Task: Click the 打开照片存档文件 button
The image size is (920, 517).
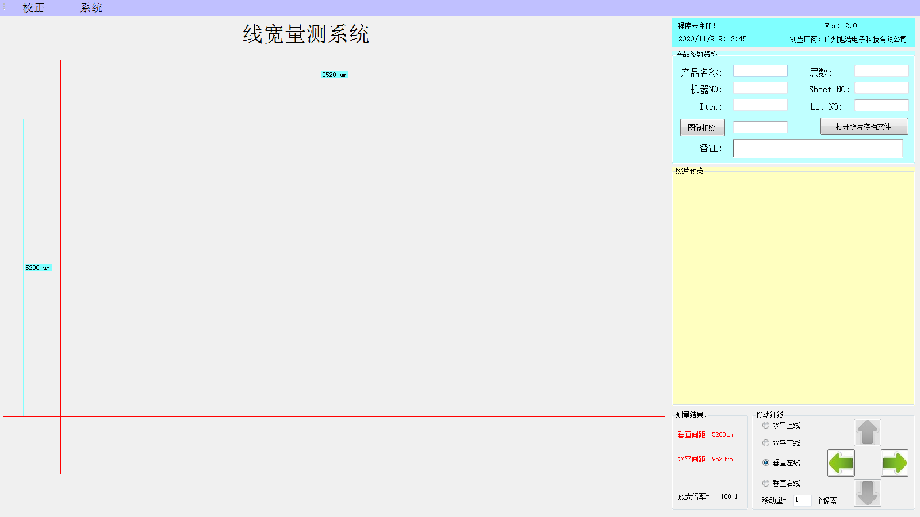Action: tap(864, 126)
